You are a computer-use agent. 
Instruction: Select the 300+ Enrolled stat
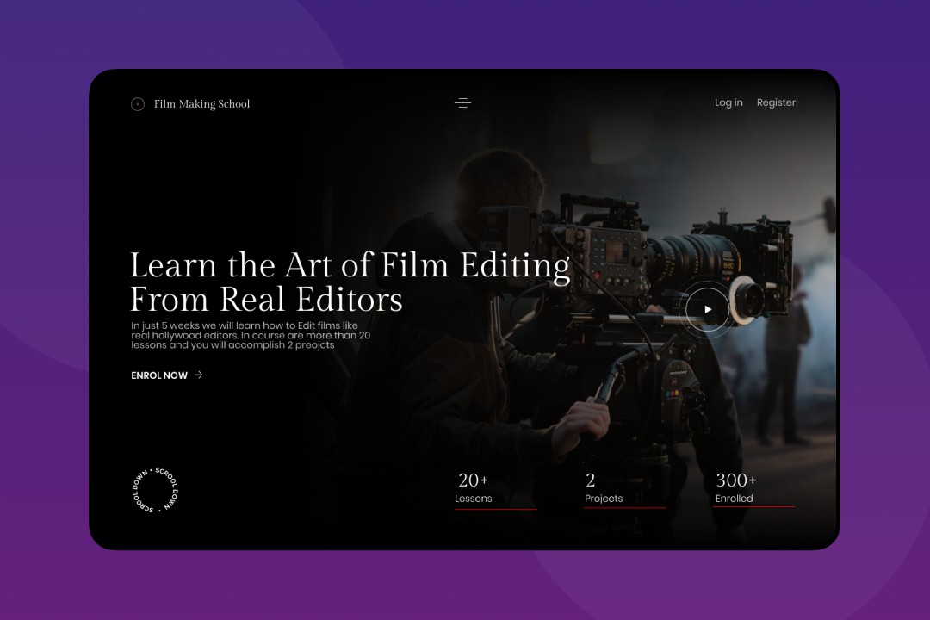[x=753, y=490]
